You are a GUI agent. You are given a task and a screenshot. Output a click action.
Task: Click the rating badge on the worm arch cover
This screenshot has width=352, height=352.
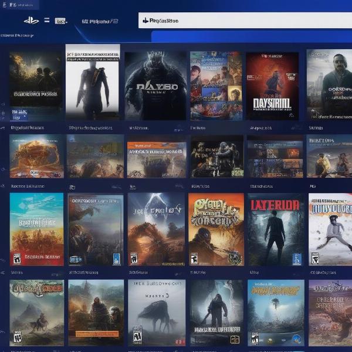pyautogui.click(x=134, y=258)
